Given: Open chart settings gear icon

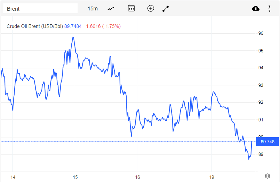Looking at the screenshot, I should click(267, 176).
